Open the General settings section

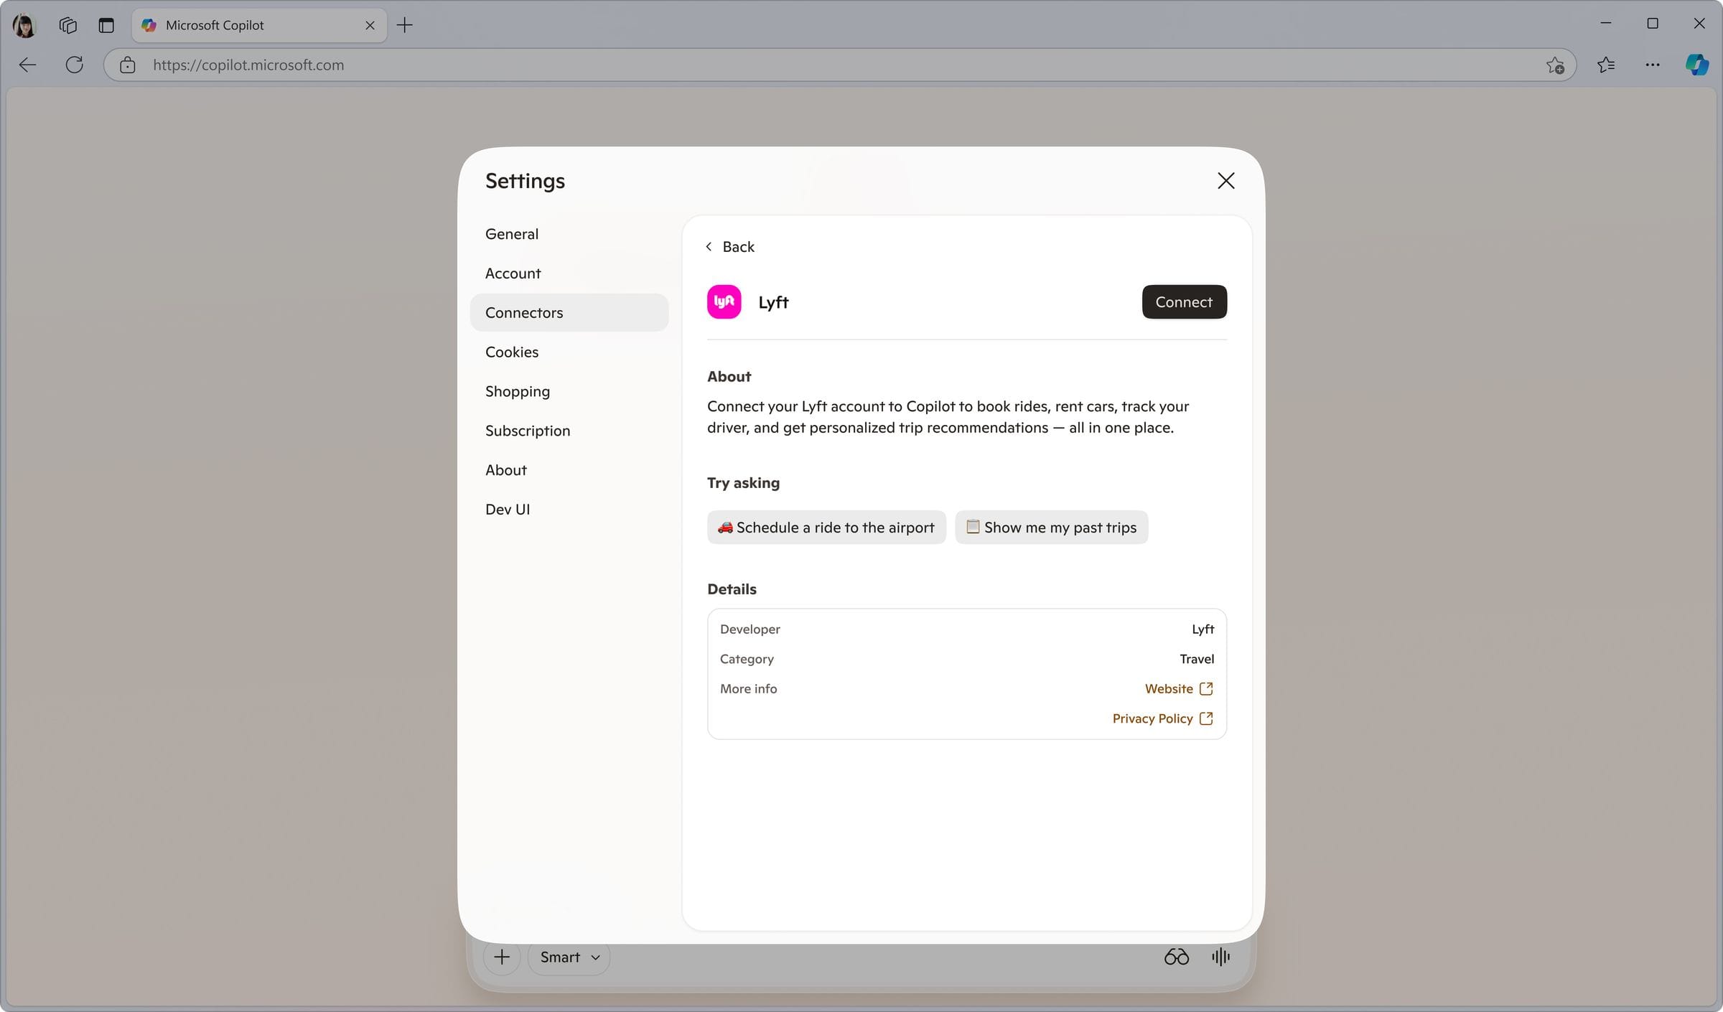[x=569, y=234]
